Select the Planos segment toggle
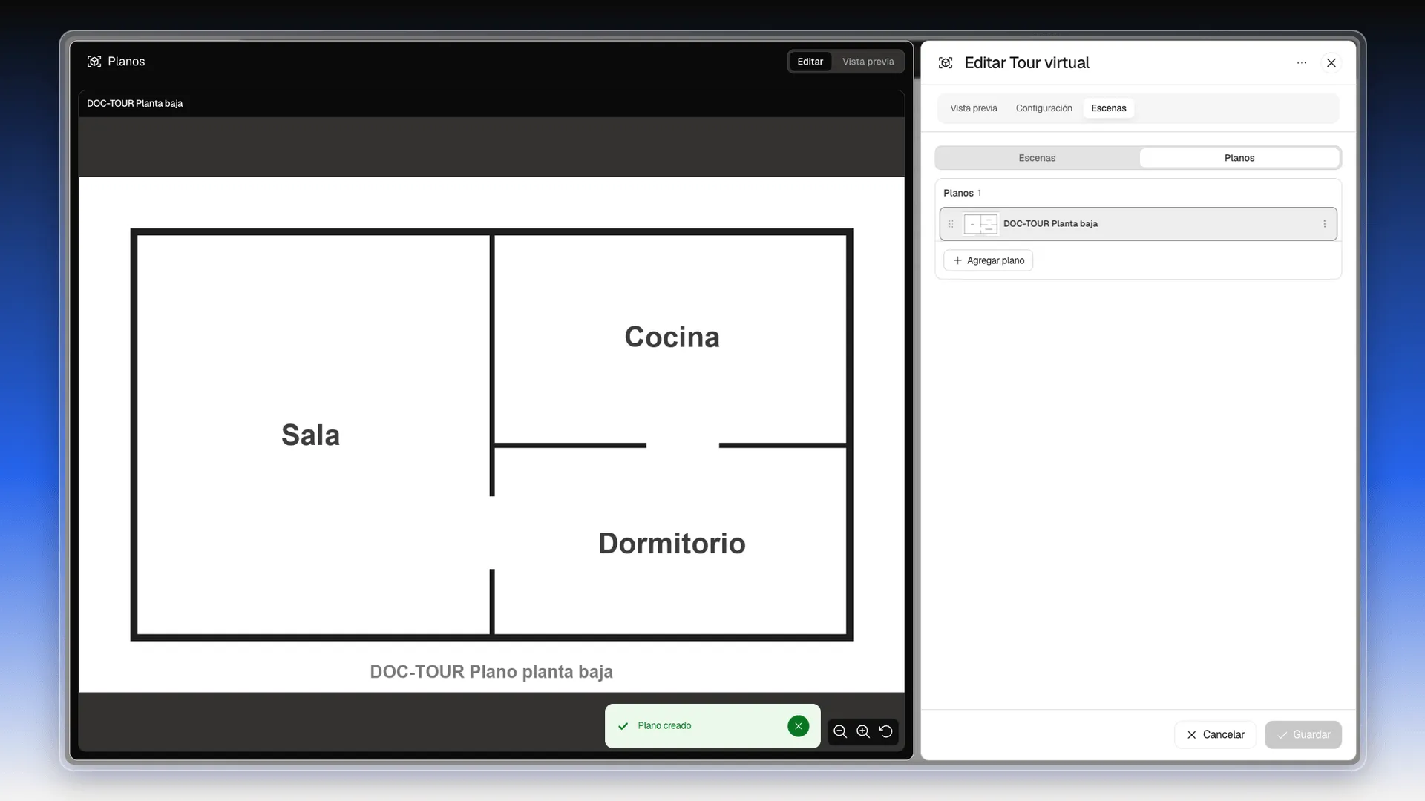This screenshot has width=1425, height=801. tap(1239, 158)
